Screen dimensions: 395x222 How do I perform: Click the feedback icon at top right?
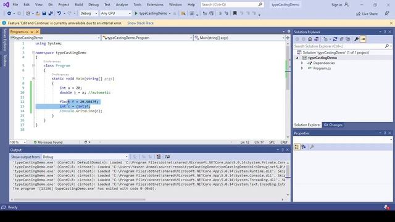387,14
